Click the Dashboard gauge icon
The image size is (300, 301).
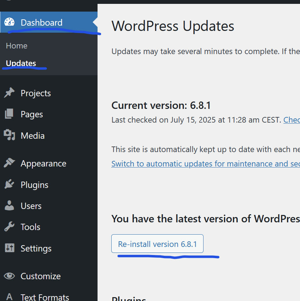10,22
